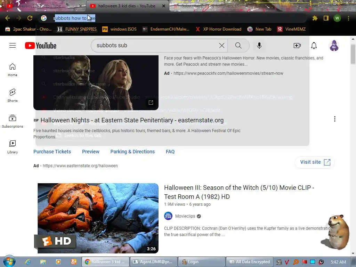Open Shorts in YouTube sidebar

(x=13, y=95)
